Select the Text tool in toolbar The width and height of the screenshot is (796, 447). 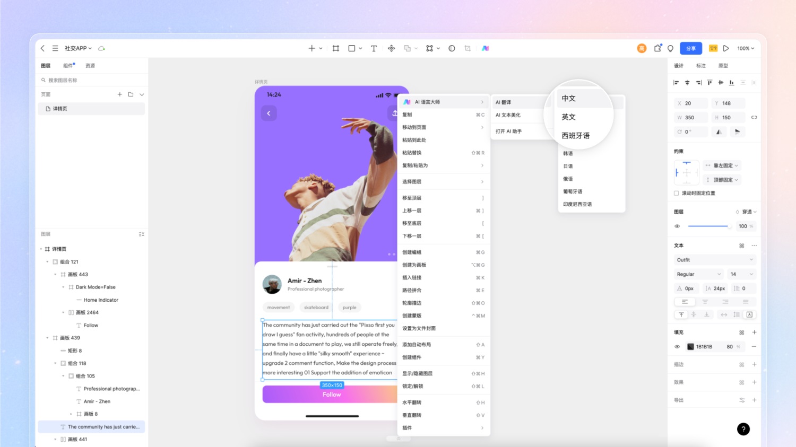pyautogui.click(x=374, y=48)
